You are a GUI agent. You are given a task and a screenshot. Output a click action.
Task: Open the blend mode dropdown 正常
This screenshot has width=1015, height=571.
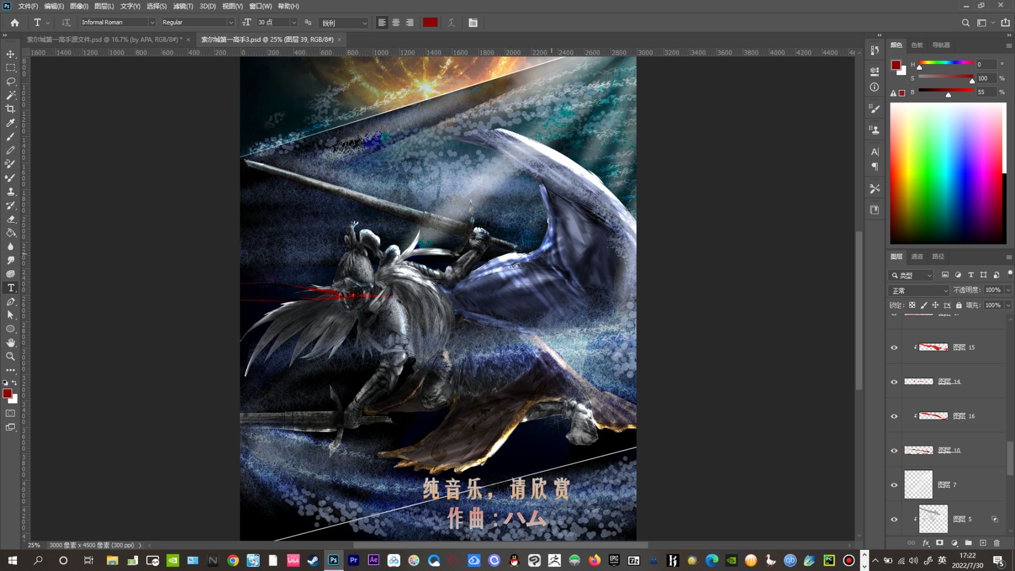pyautogui.click(x=919, y=290)
